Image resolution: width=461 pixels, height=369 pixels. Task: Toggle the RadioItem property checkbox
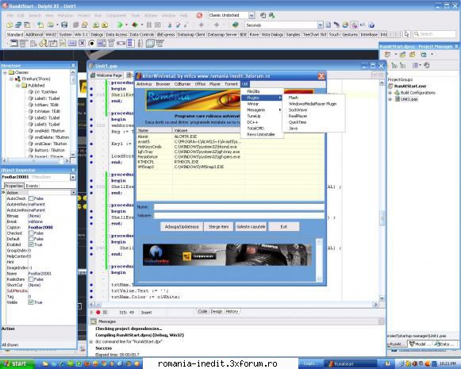[x=31, y=279]
